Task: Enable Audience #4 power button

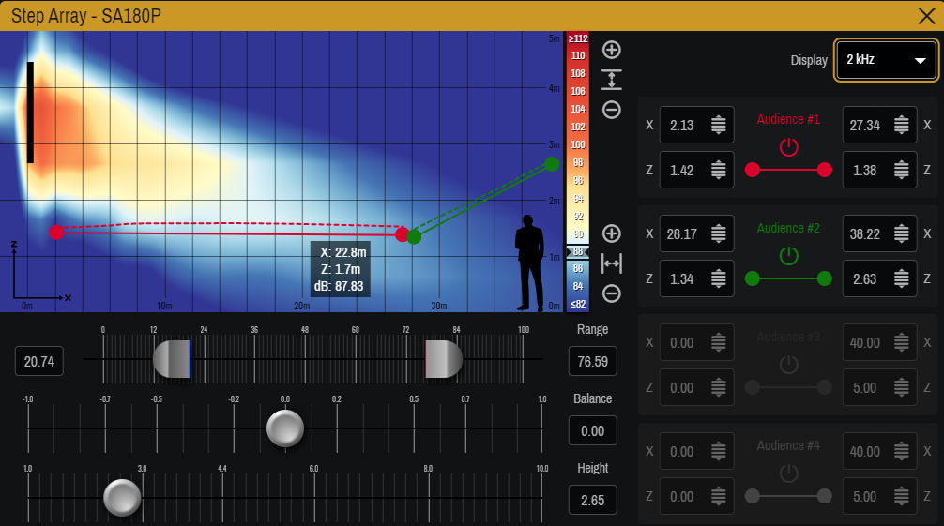Action: click(788, 473)
